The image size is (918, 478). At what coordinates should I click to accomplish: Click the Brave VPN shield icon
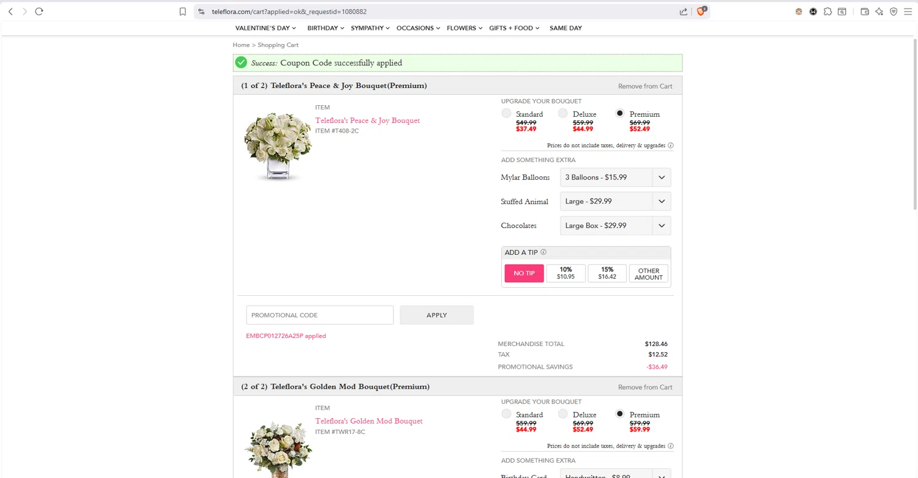coord(894,12)
